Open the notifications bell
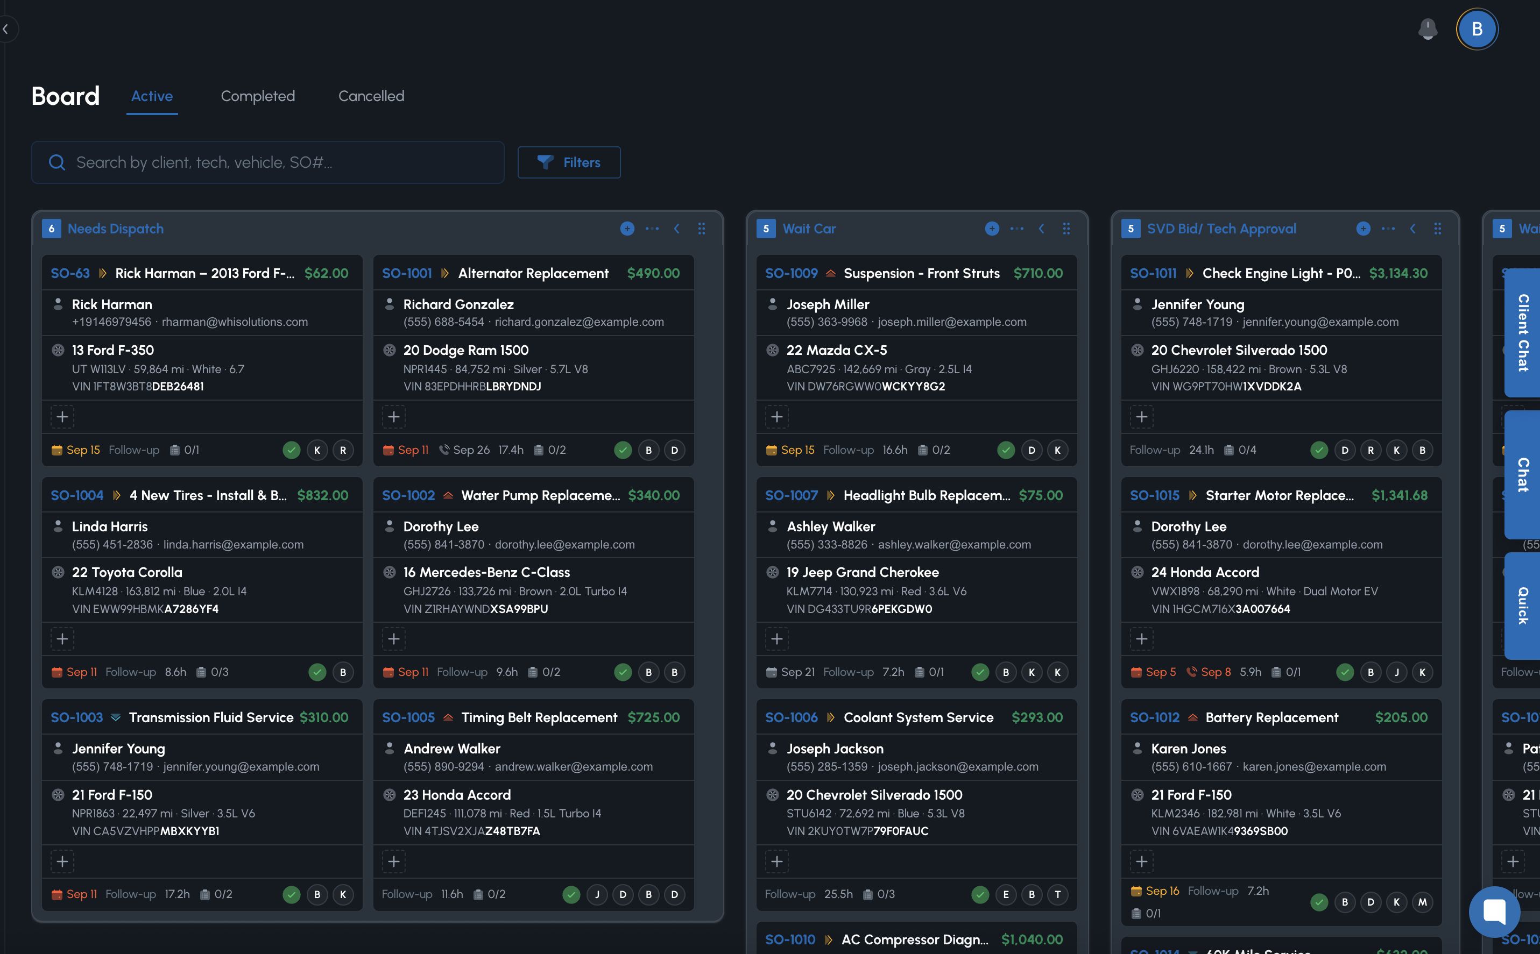The height and width of the screenshot is (954, 1540). click(x=1427, y=29)
